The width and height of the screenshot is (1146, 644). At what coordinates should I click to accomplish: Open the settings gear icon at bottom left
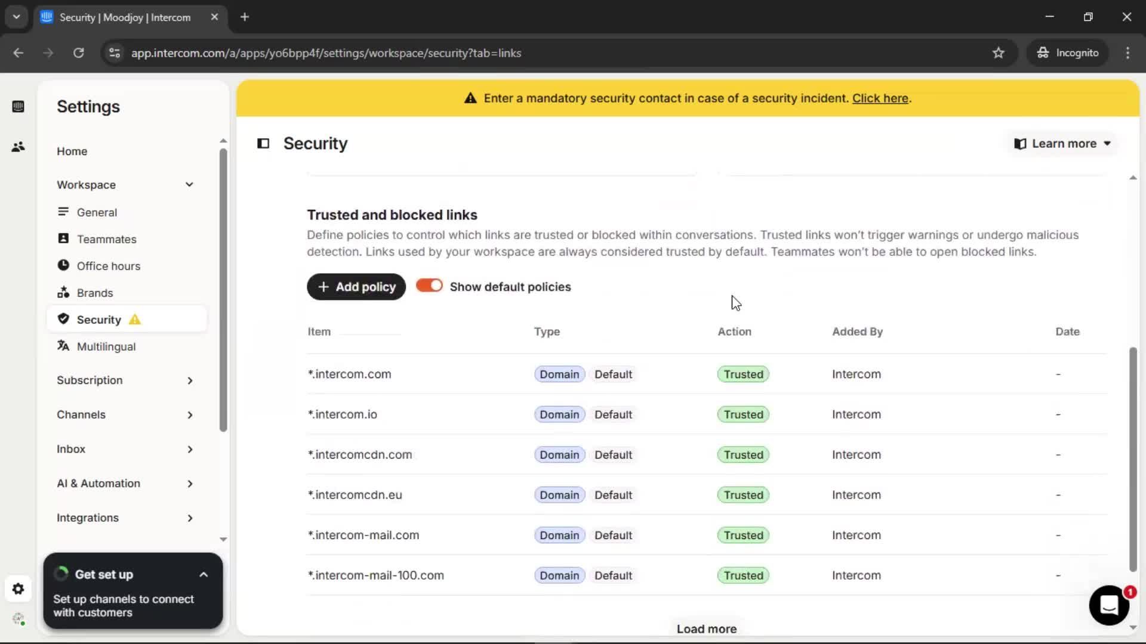click(x=18, y=589)
